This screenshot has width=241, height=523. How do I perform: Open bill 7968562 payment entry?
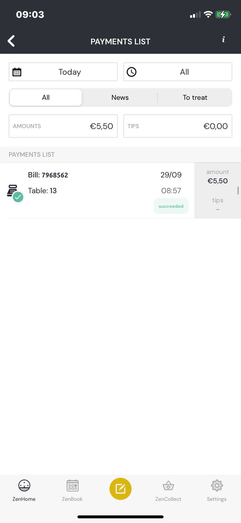coord(87,183)
